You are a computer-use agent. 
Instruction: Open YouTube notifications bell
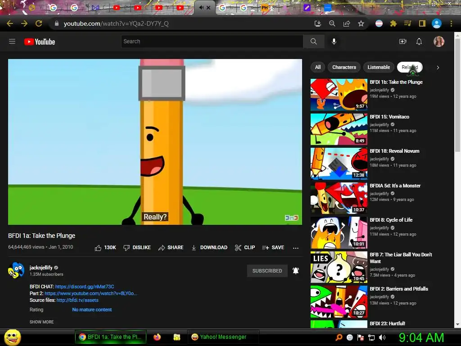pyautogui.click(x=419, y=41)
